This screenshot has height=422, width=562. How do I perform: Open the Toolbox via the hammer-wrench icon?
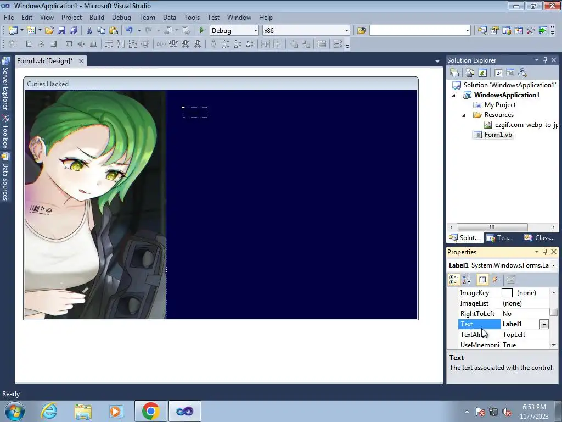click(x=531, y=31)
